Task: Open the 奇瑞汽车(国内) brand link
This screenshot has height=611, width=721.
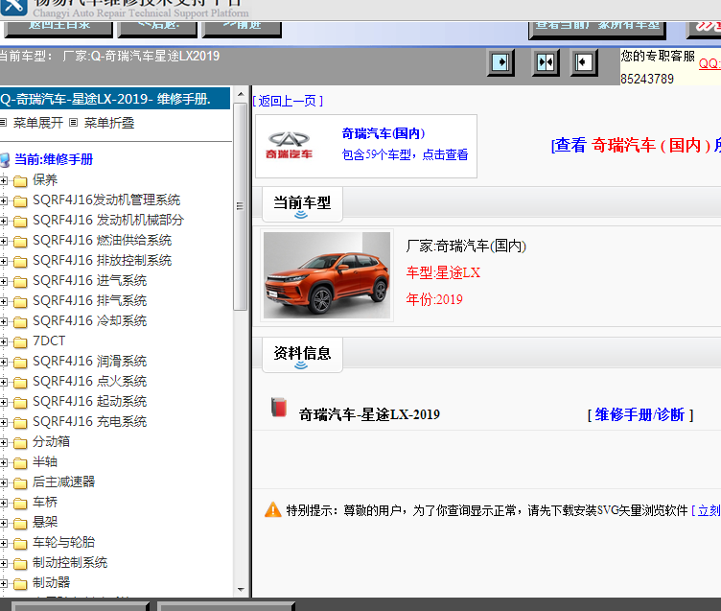Action: click(384, 133)
